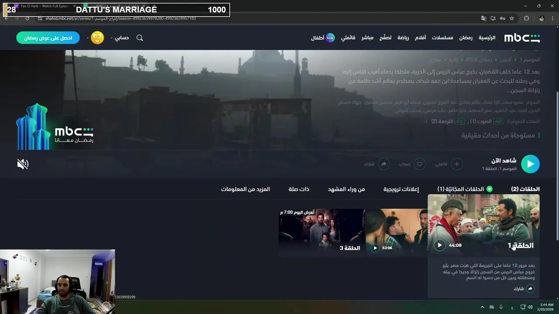Open the Chrome profile avatar
This screenshot has height=314, width=559.
(x=542, y=18)
